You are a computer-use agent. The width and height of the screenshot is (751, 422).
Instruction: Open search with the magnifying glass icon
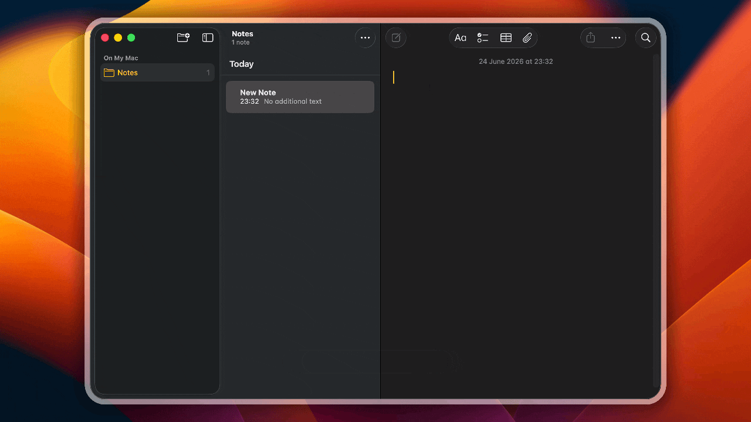[x=645, y=38]
